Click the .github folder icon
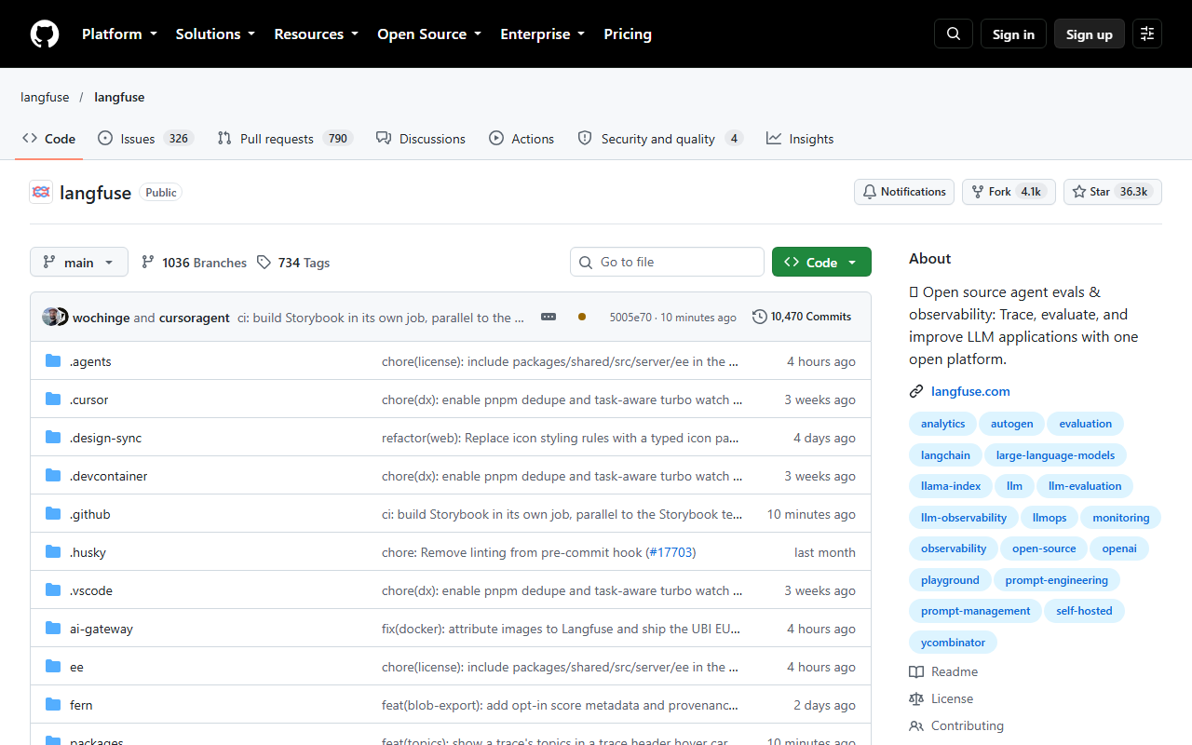The image size is (1192, 745). pyautogui.click(x=53, y=514)
